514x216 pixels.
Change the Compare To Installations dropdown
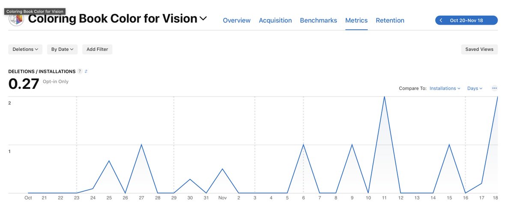coord(445,88)
